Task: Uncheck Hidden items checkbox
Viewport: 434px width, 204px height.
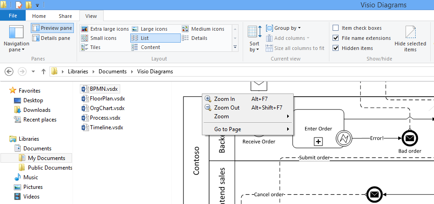Action: pyautogui.click(x=336, y=48)
